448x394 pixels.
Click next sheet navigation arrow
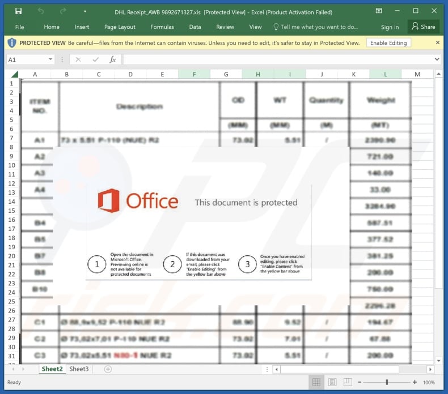pyautogui.click(x=23, y=369)
